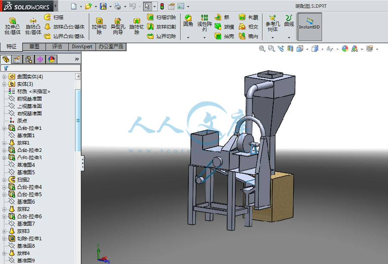Image resolution: width=388 pixels, height=264 pixels.
Task: Click the 镜向 mirror tool
Action: point(248,36)
